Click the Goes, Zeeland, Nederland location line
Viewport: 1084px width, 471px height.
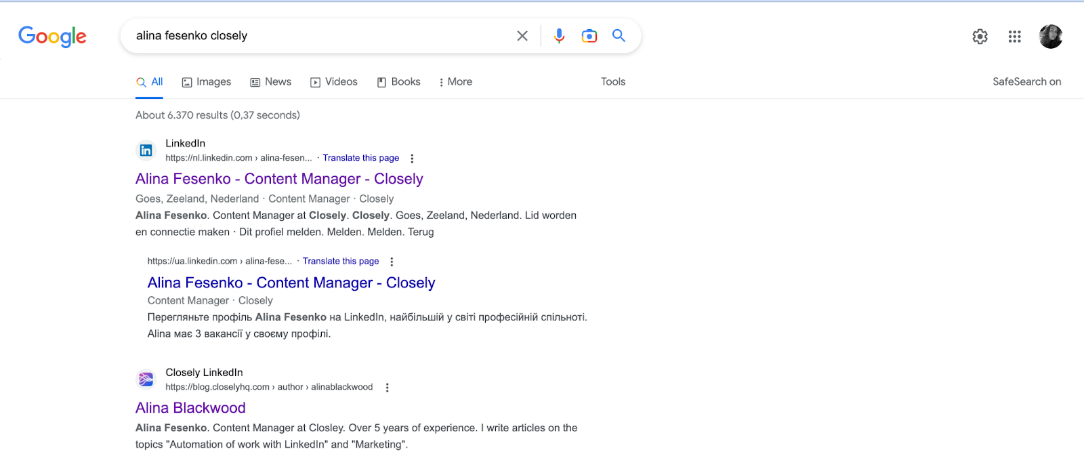point(264,199)
